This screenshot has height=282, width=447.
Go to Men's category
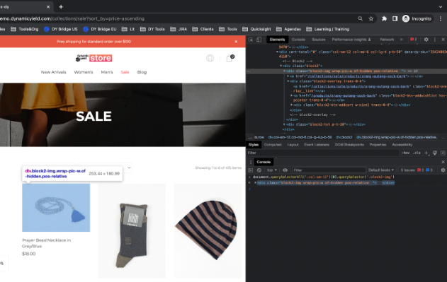click(x=107, y=72)
